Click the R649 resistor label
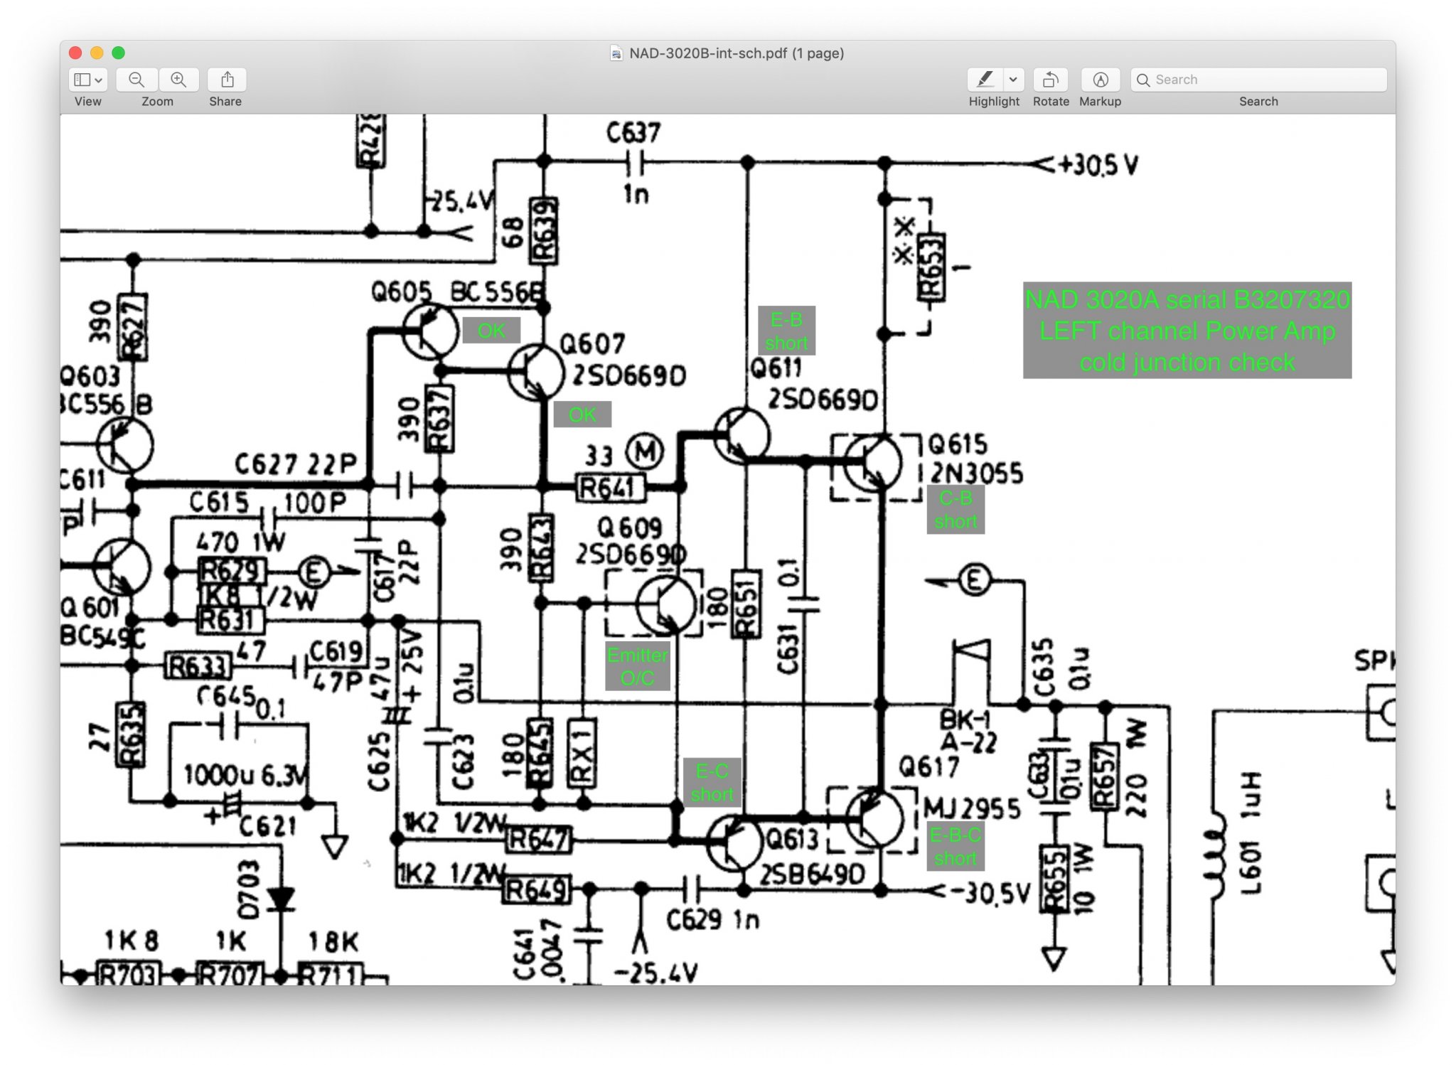 537,889
